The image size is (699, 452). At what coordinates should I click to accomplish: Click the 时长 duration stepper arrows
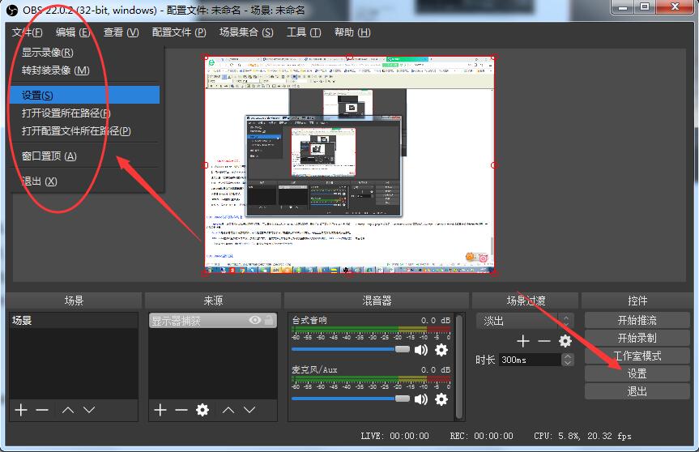click(x=567, y=359)
